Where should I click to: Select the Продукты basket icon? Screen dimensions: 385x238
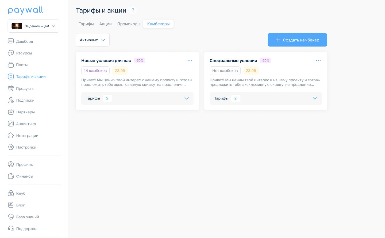[x=11, y=88]
